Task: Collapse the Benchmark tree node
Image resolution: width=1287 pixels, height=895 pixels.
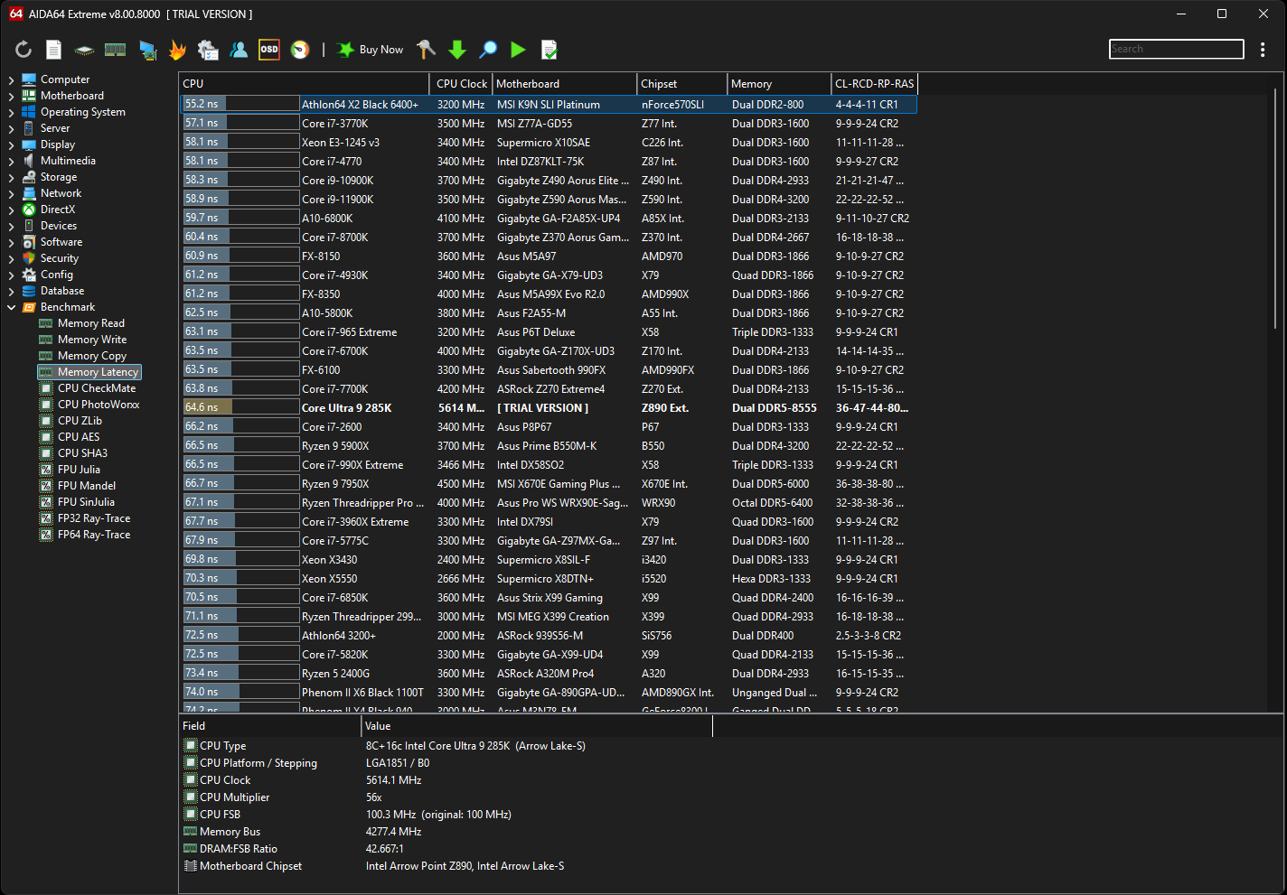Action: pos(12,307)
